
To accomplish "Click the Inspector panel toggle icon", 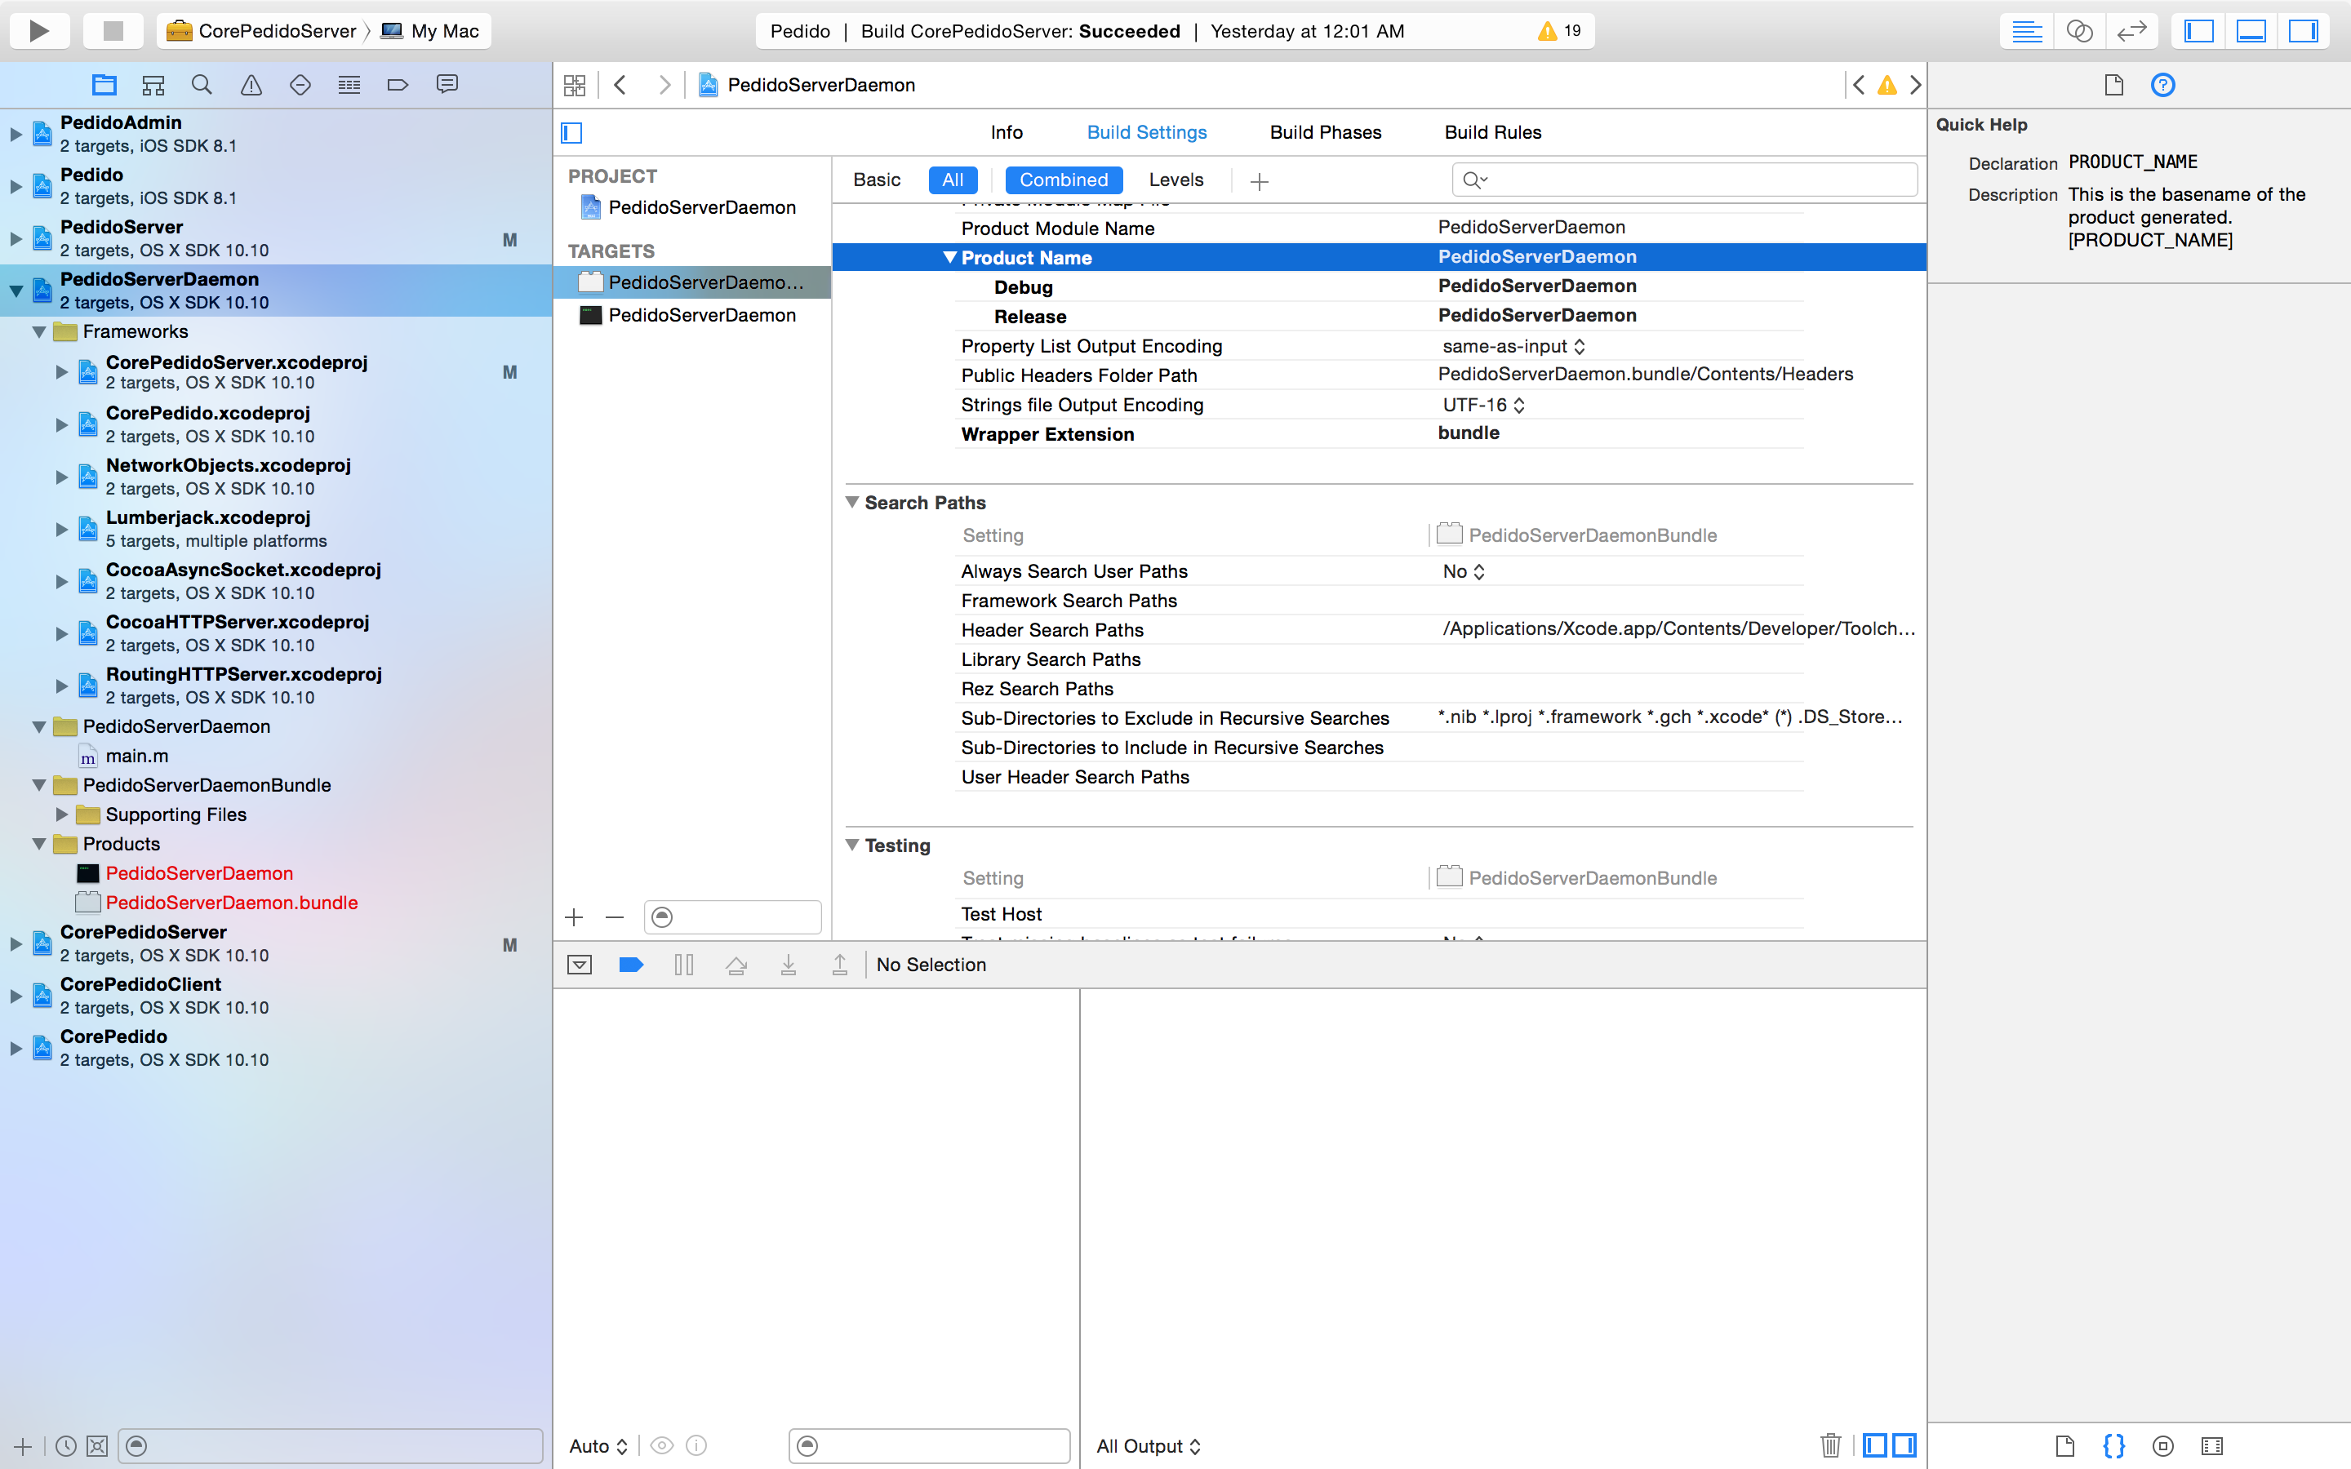I will click(x=2305, y=30).
